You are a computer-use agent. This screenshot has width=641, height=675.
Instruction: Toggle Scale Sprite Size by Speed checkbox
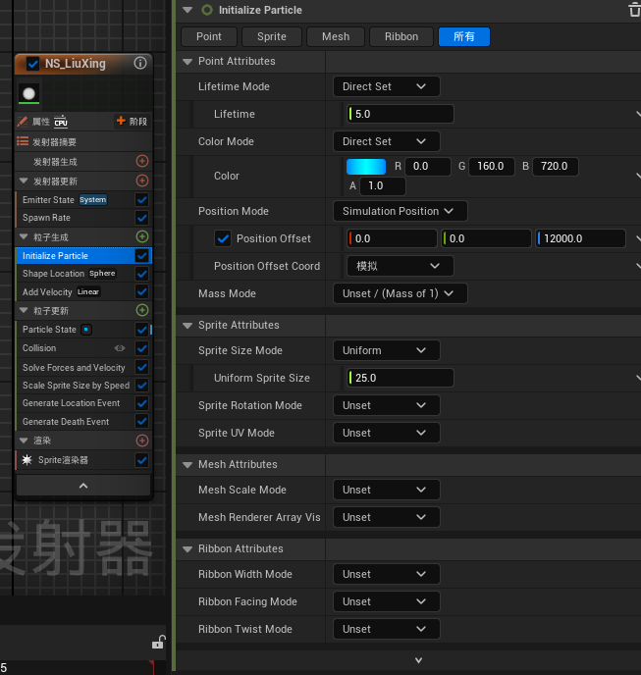141,386
